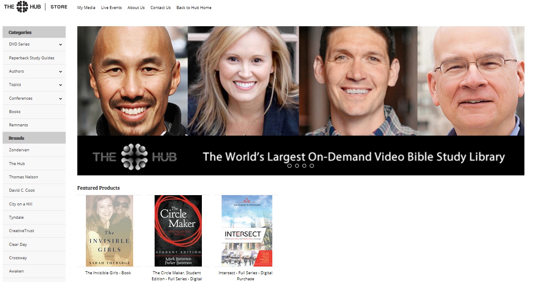Screen dimensions: 533x282
Task: Open Live Events page
Action: pyautogui.click(x=111, y=8)
